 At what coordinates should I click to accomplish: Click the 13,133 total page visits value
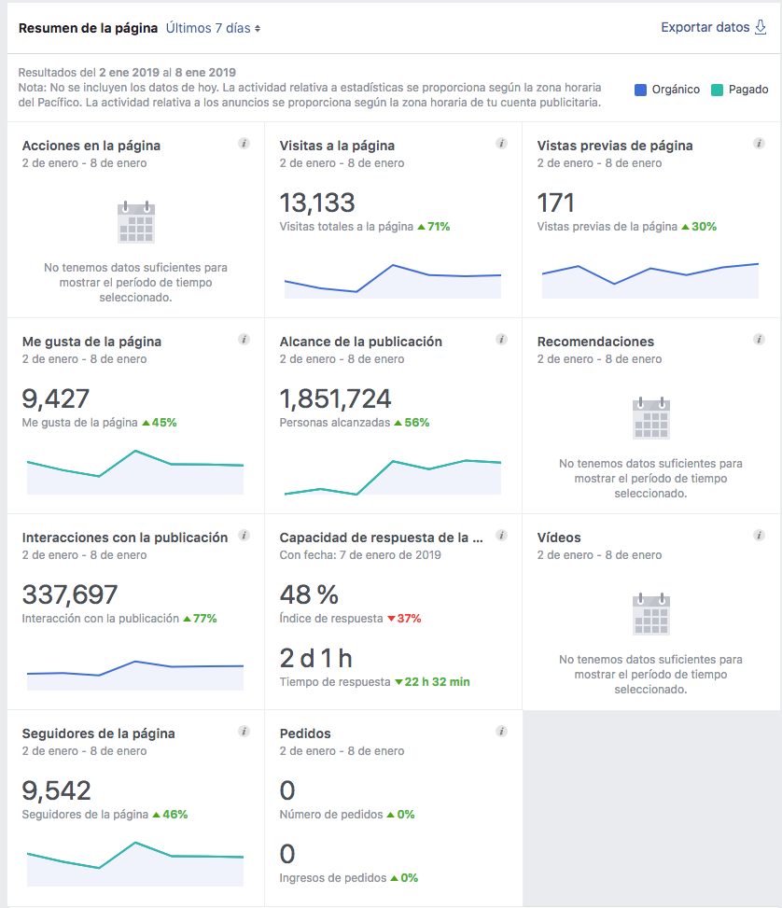click(x=317, y=203)
